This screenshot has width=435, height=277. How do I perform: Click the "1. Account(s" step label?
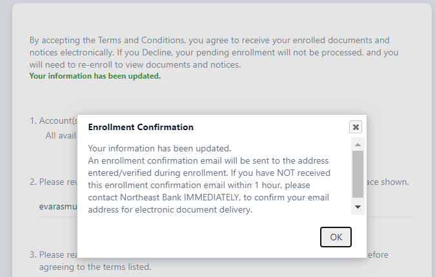point(53,120)
